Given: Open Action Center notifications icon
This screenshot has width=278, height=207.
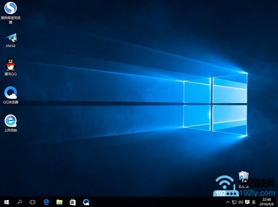Looking at the screenshot, I should pyautogui.click(x=247, y=202).
